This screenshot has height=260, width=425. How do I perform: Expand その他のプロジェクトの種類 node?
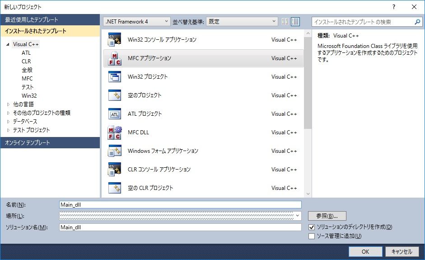pos(8,113)
